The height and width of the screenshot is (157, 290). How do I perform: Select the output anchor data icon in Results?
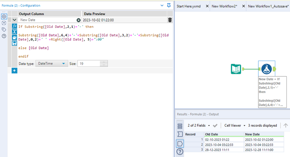click(180, 144)
